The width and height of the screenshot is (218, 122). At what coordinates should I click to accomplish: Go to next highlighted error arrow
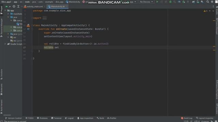coord(213,11)
